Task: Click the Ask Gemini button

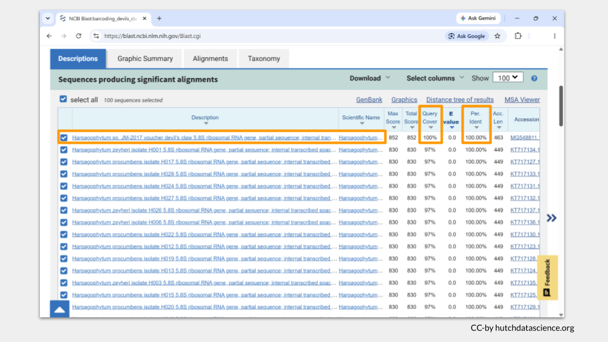Action: [478, 18]
